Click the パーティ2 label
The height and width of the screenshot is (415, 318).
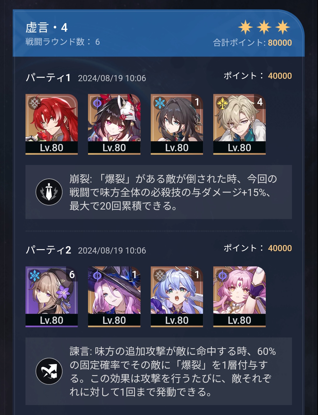[48, 250]
